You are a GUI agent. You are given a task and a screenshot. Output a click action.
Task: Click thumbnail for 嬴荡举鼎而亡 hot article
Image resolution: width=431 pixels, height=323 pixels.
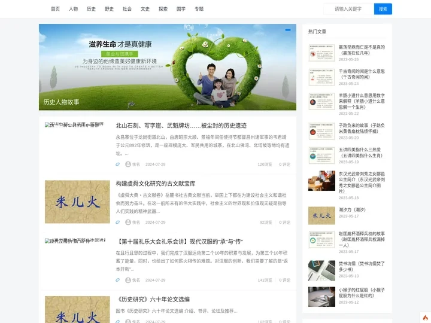click(x=321, y=53)
